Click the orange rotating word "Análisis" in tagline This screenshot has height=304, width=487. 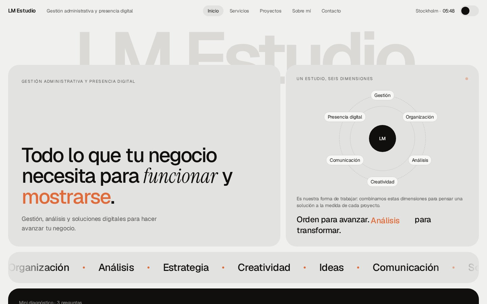click(x=385, y=221)
